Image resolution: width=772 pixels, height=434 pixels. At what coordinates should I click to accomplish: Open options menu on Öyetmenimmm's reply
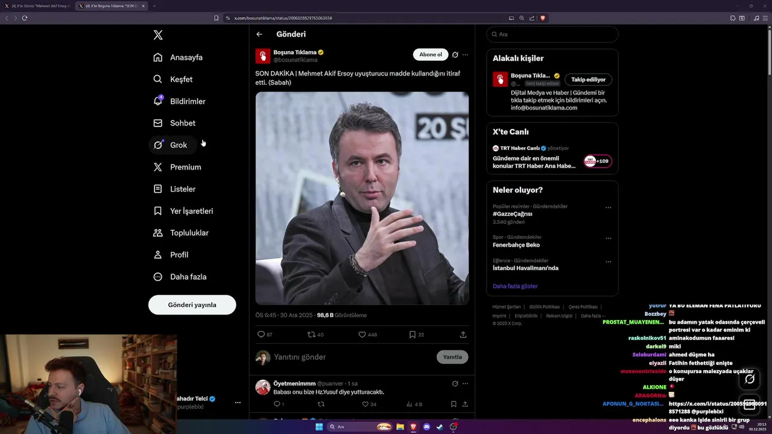coord(465,383)
